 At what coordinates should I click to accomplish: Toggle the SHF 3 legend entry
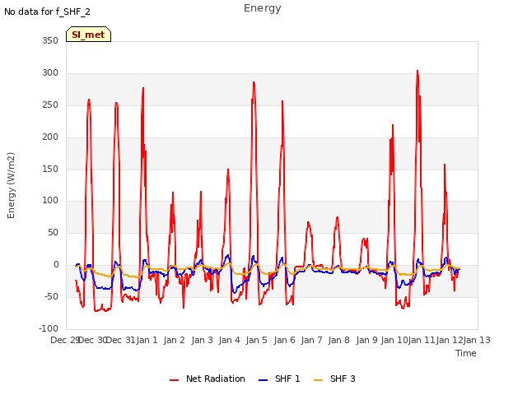click(334, 379)
